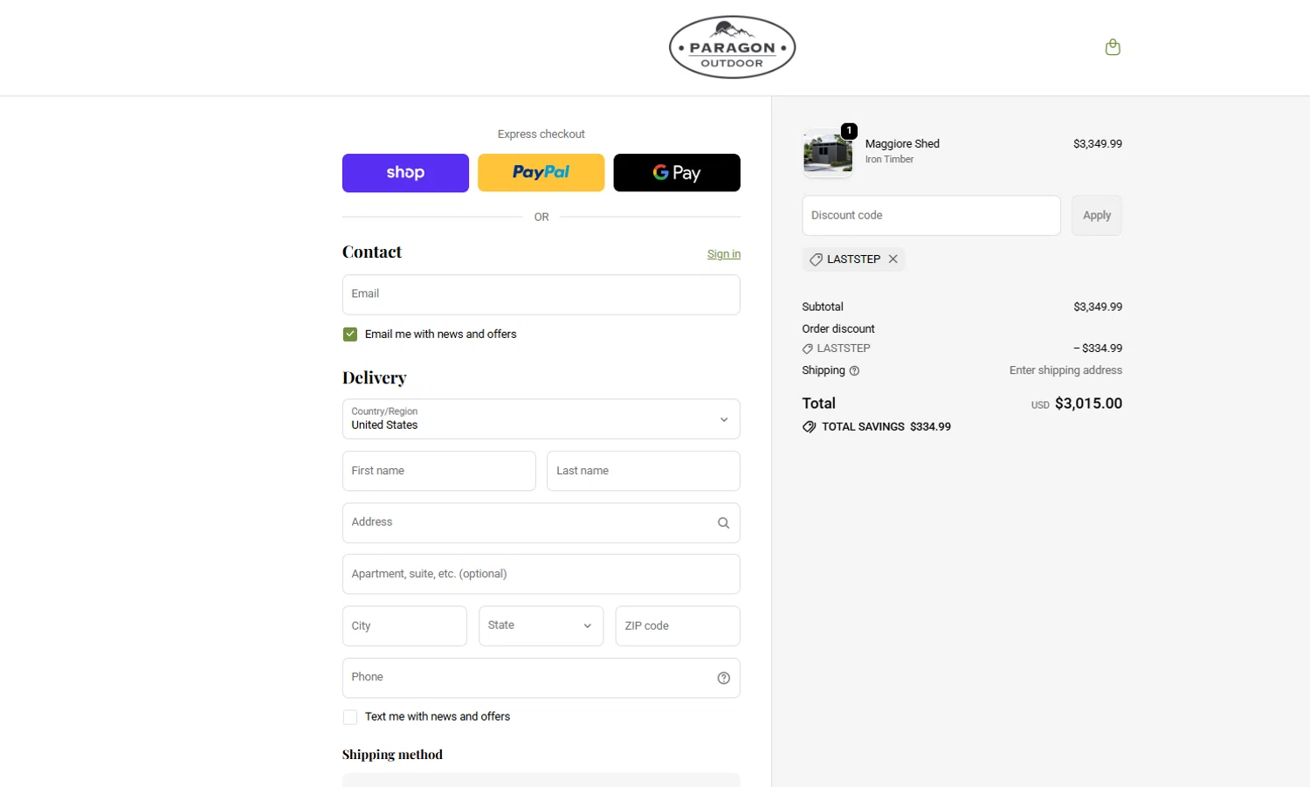Viewport: 1310px width, 787px height.
Task: Check Text me with news and offers
Action: [x=350, y=717]
